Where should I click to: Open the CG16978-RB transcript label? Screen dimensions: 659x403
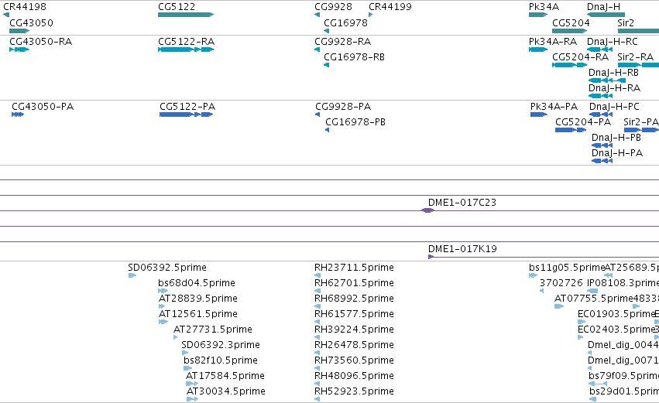[x=355, y=57]
